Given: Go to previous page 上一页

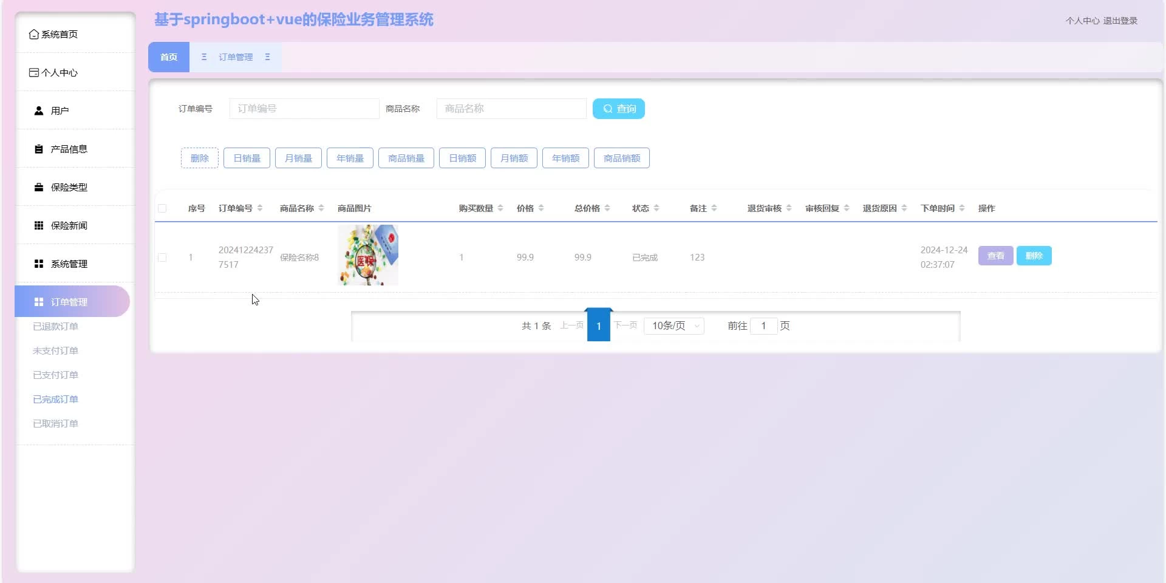Looking at the screenshot, I should tap(571, 326).
